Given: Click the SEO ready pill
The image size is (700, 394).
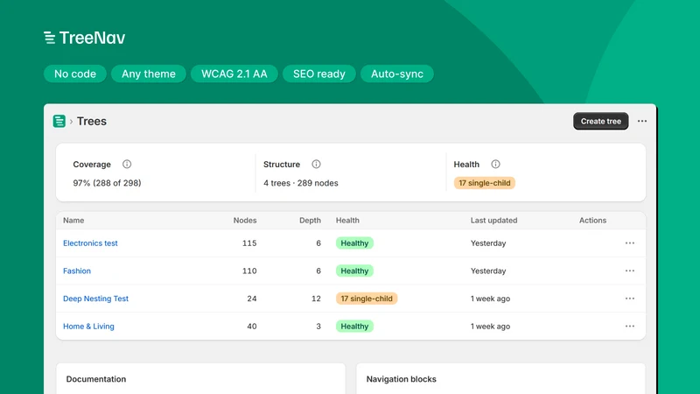Looking at the screenshot, I should pos(319,74).
